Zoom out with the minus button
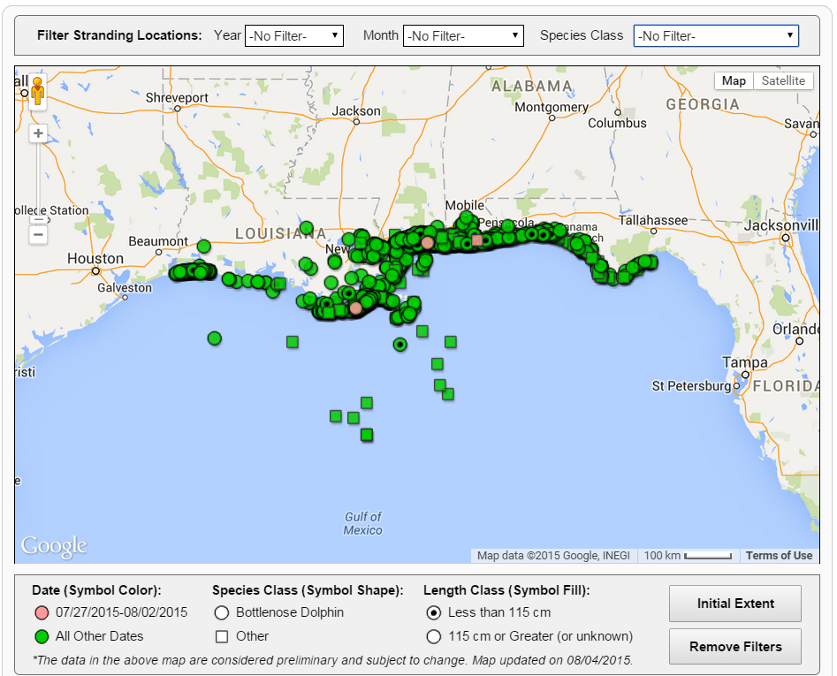837x676 pixels. (38, 235)
